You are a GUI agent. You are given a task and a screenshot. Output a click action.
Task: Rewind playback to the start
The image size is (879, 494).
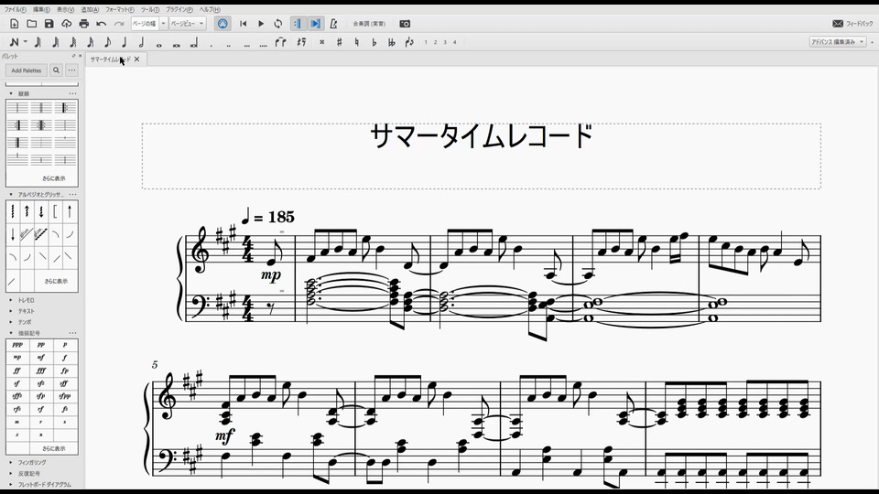click(x=244, y=24)
